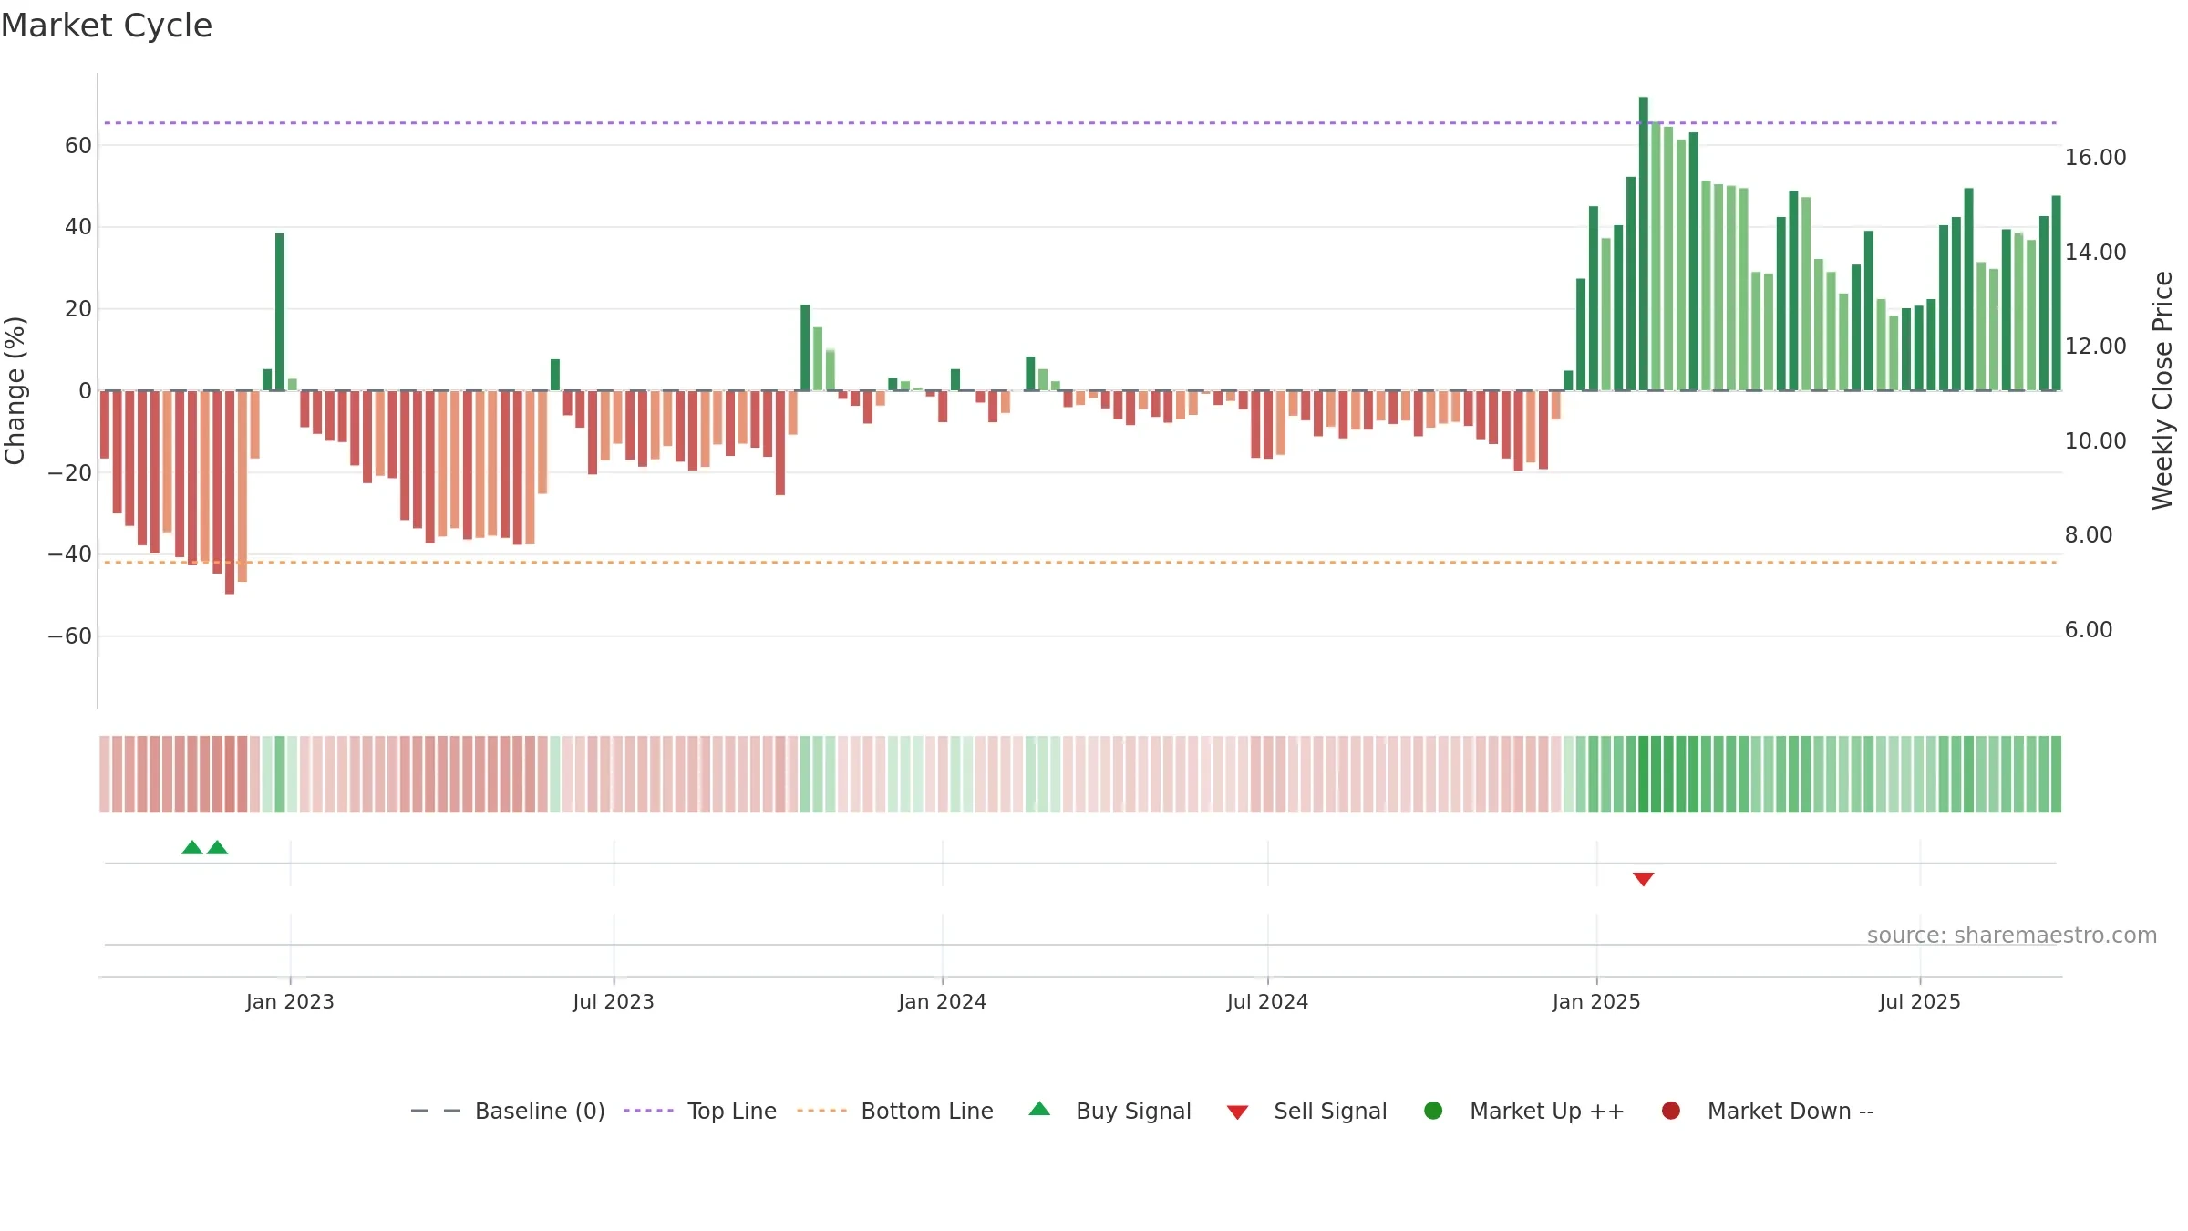
Task: Click the 16.00 price axis label
Action: coord(2095,158)
